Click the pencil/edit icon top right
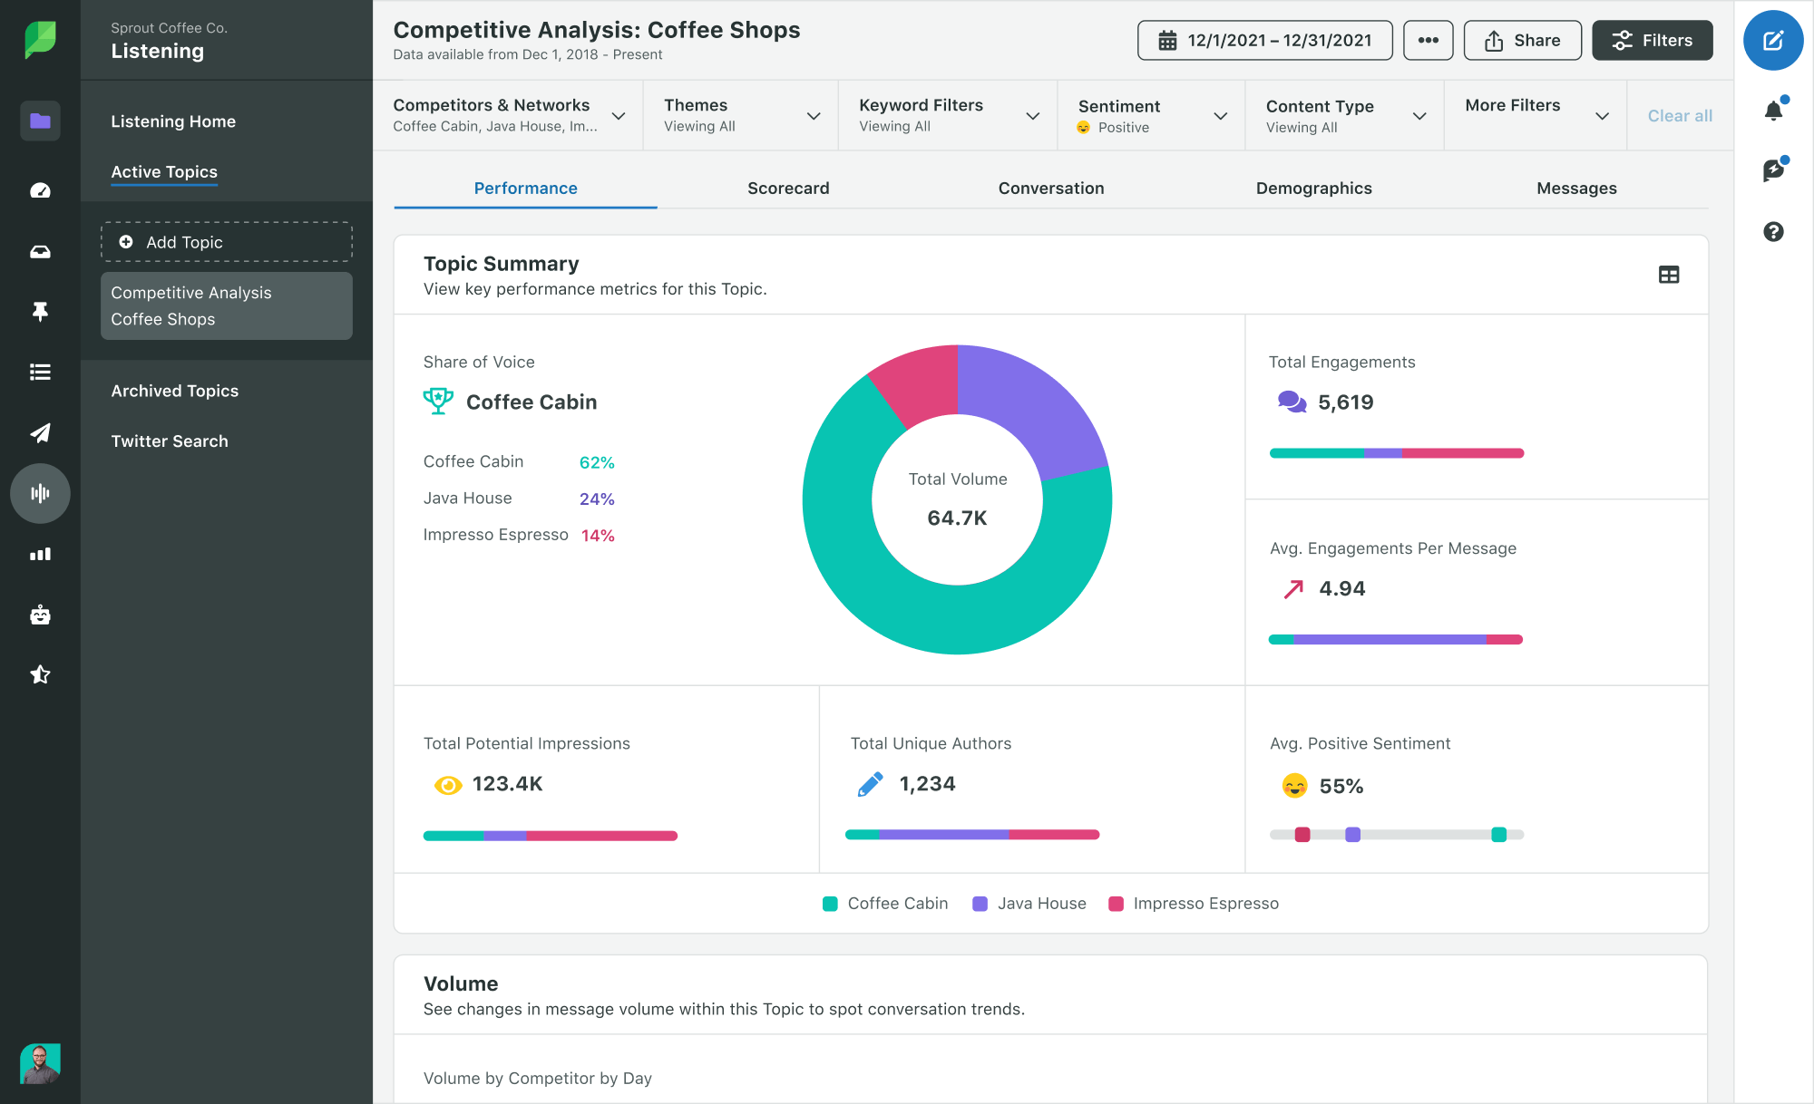Viewport: 1814px width, 1104px height. point(1772,40)
